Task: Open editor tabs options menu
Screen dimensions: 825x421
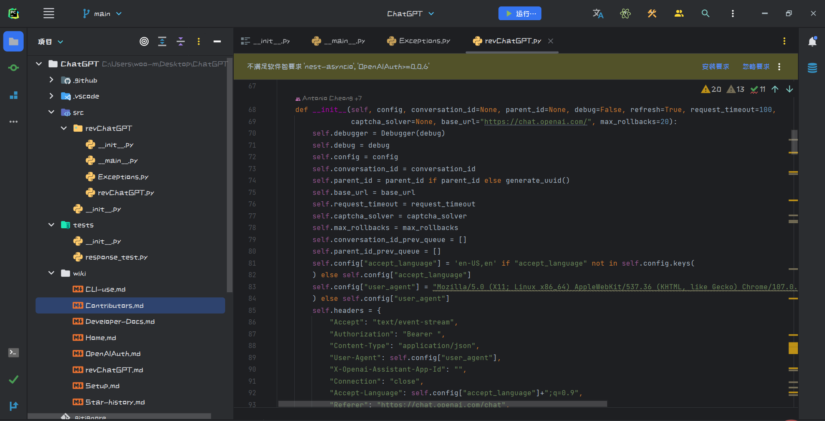Action: point(784,41)
